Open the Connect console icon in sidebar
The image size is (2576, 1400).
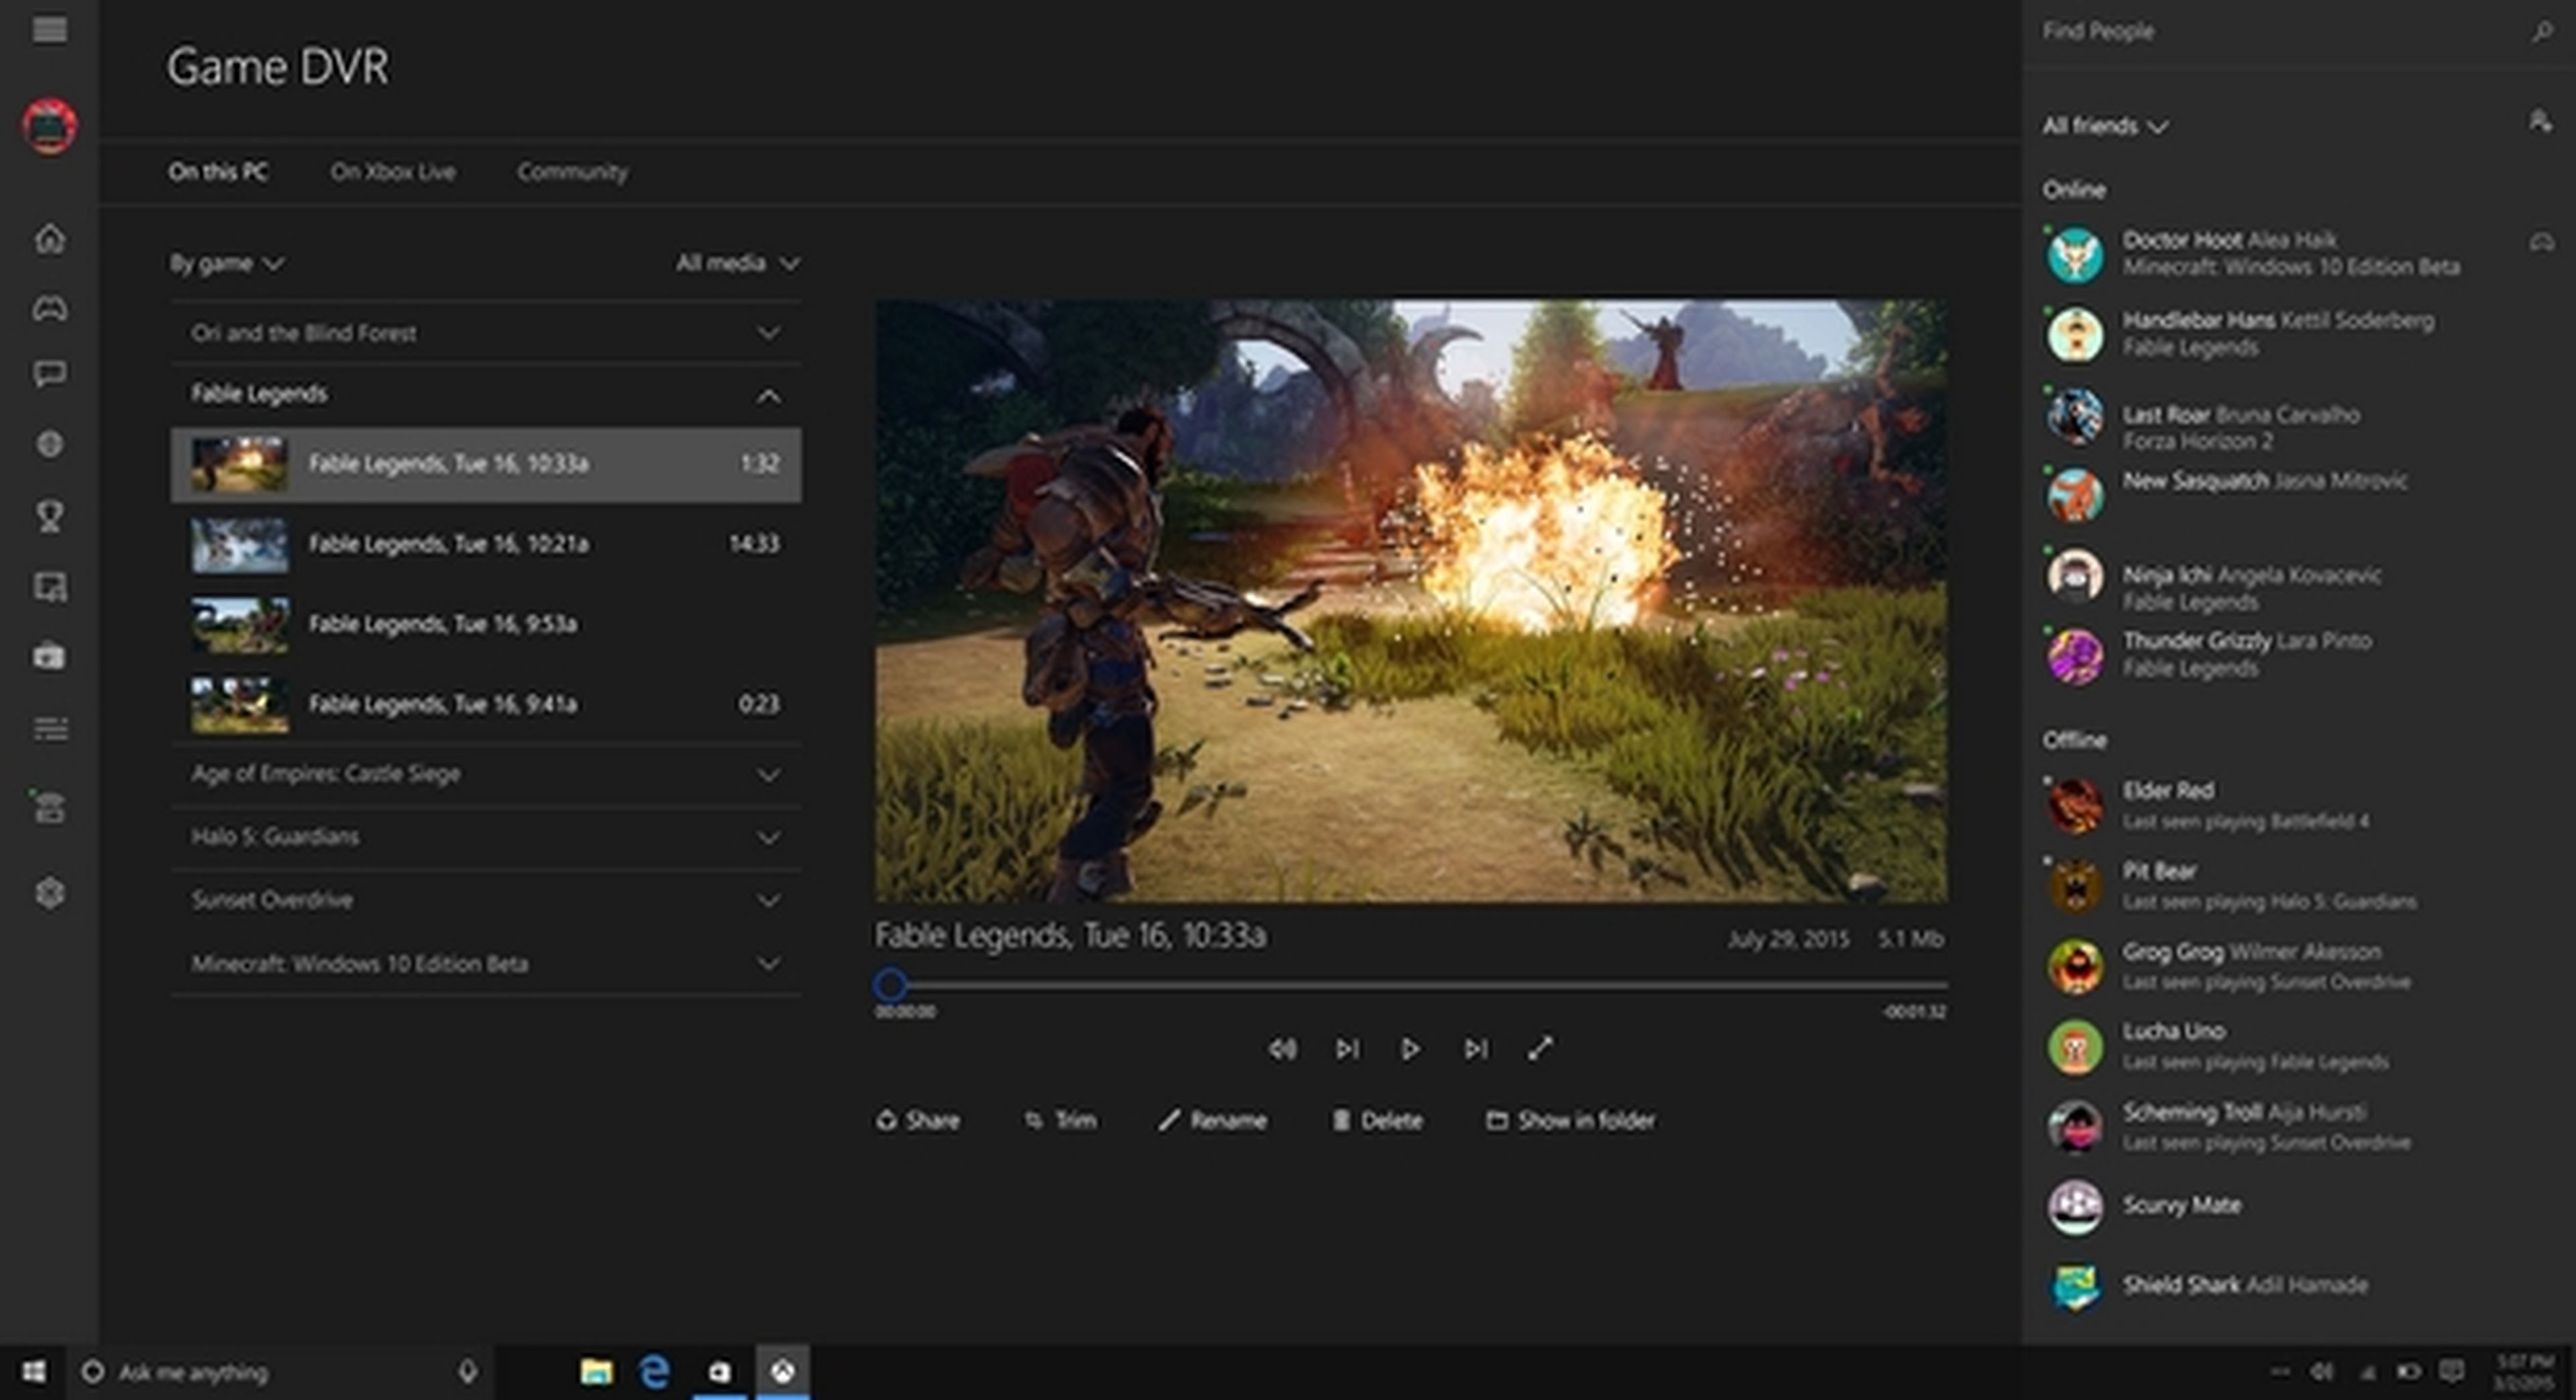50,806
